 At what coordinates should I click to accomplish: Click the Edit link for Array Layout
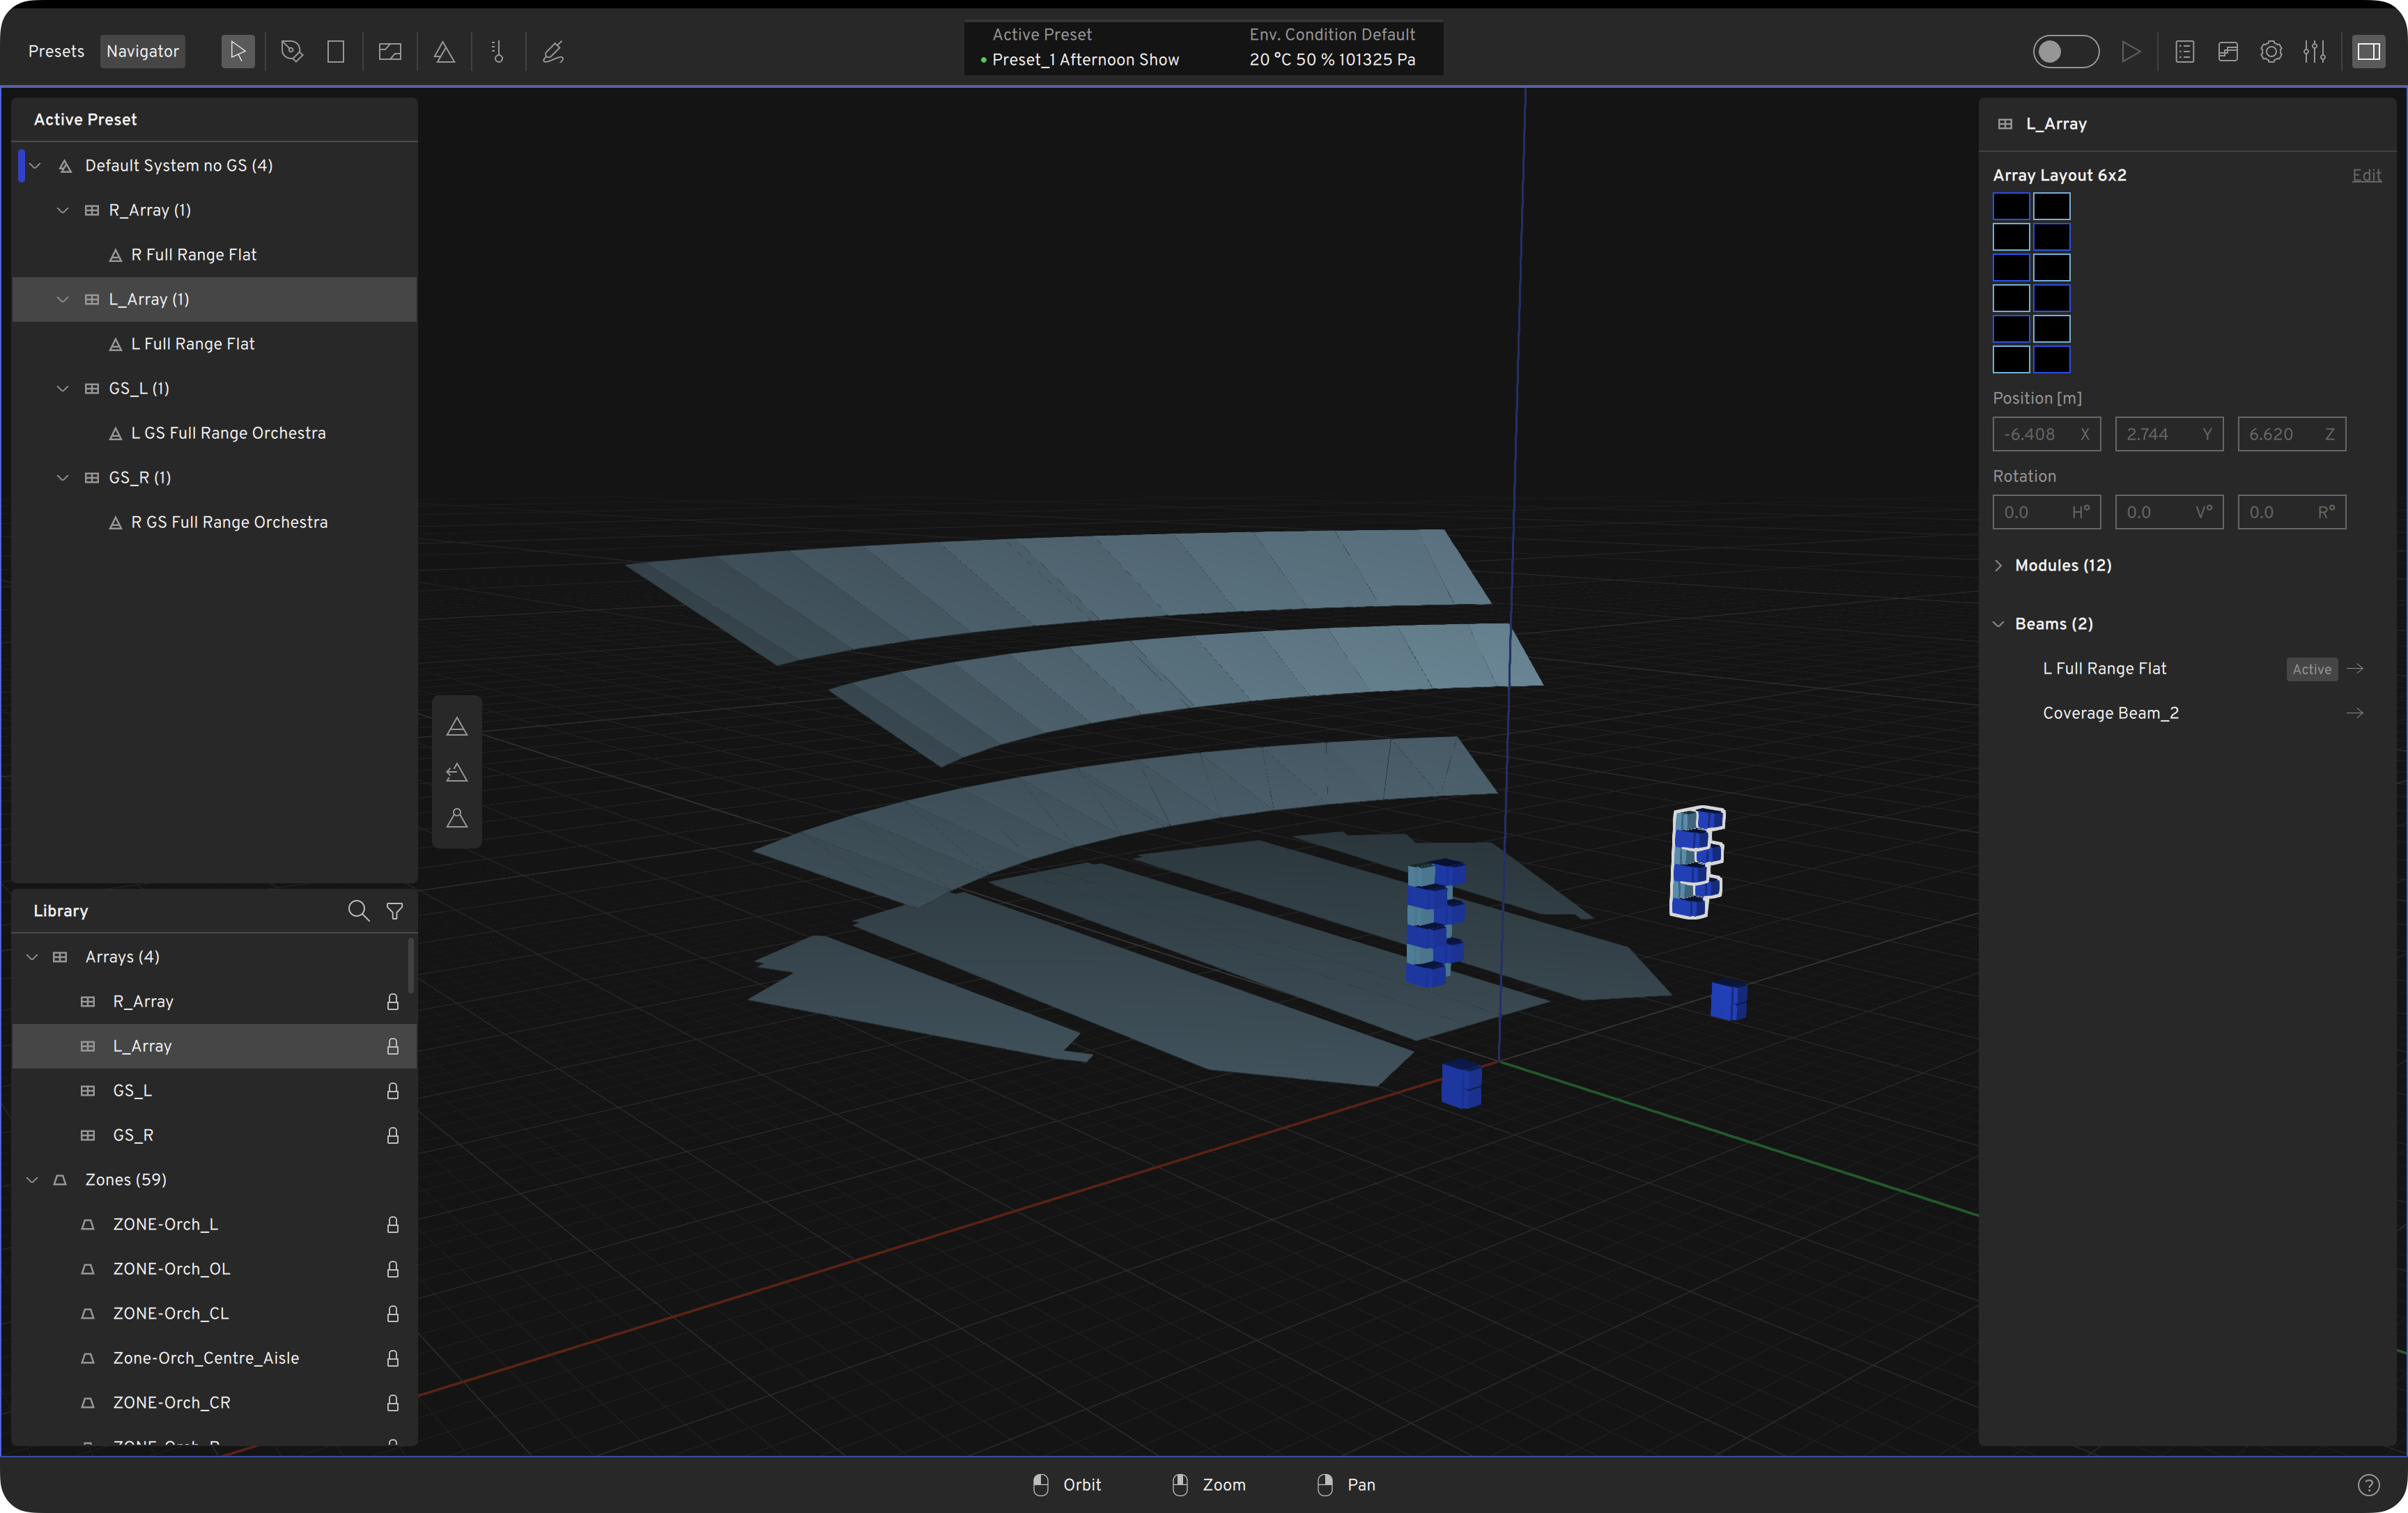click(x=2366, y=175)
